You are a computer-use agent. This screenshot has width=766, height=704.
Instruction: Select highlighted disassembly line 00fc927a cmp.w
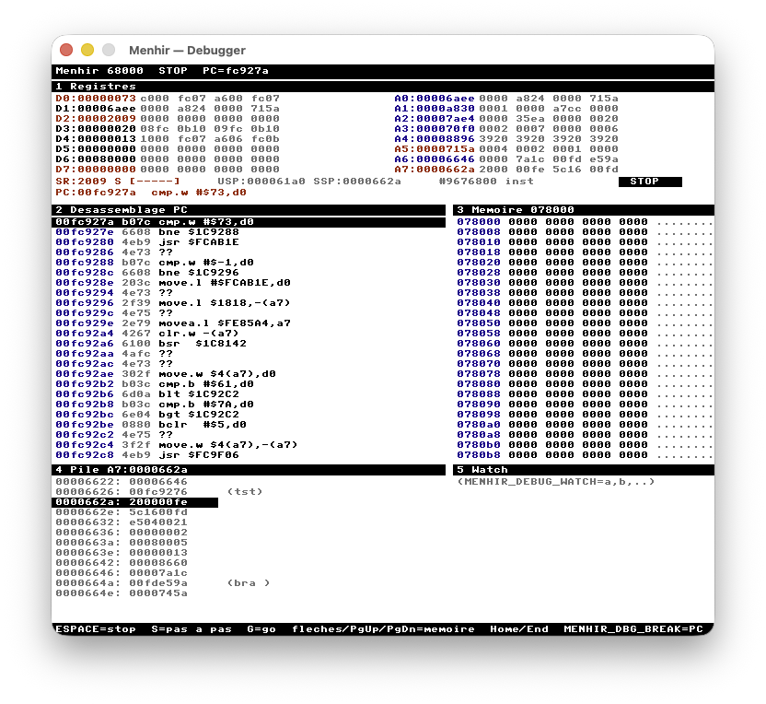[249, 222]
